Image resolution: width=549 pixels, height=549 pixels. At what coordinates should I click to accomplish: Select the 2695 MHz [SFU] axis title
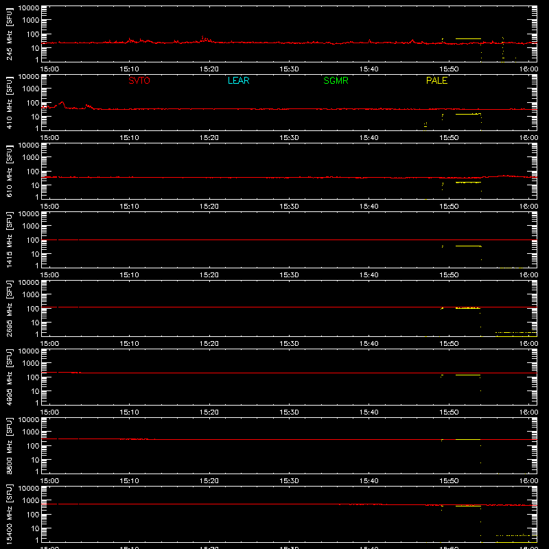click(x=10, y=308)
